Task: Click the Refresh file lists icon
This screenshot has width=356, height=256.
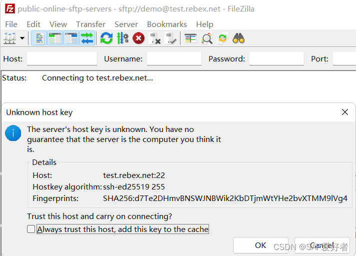Action: pyautogui.click(x=106, y=38)
